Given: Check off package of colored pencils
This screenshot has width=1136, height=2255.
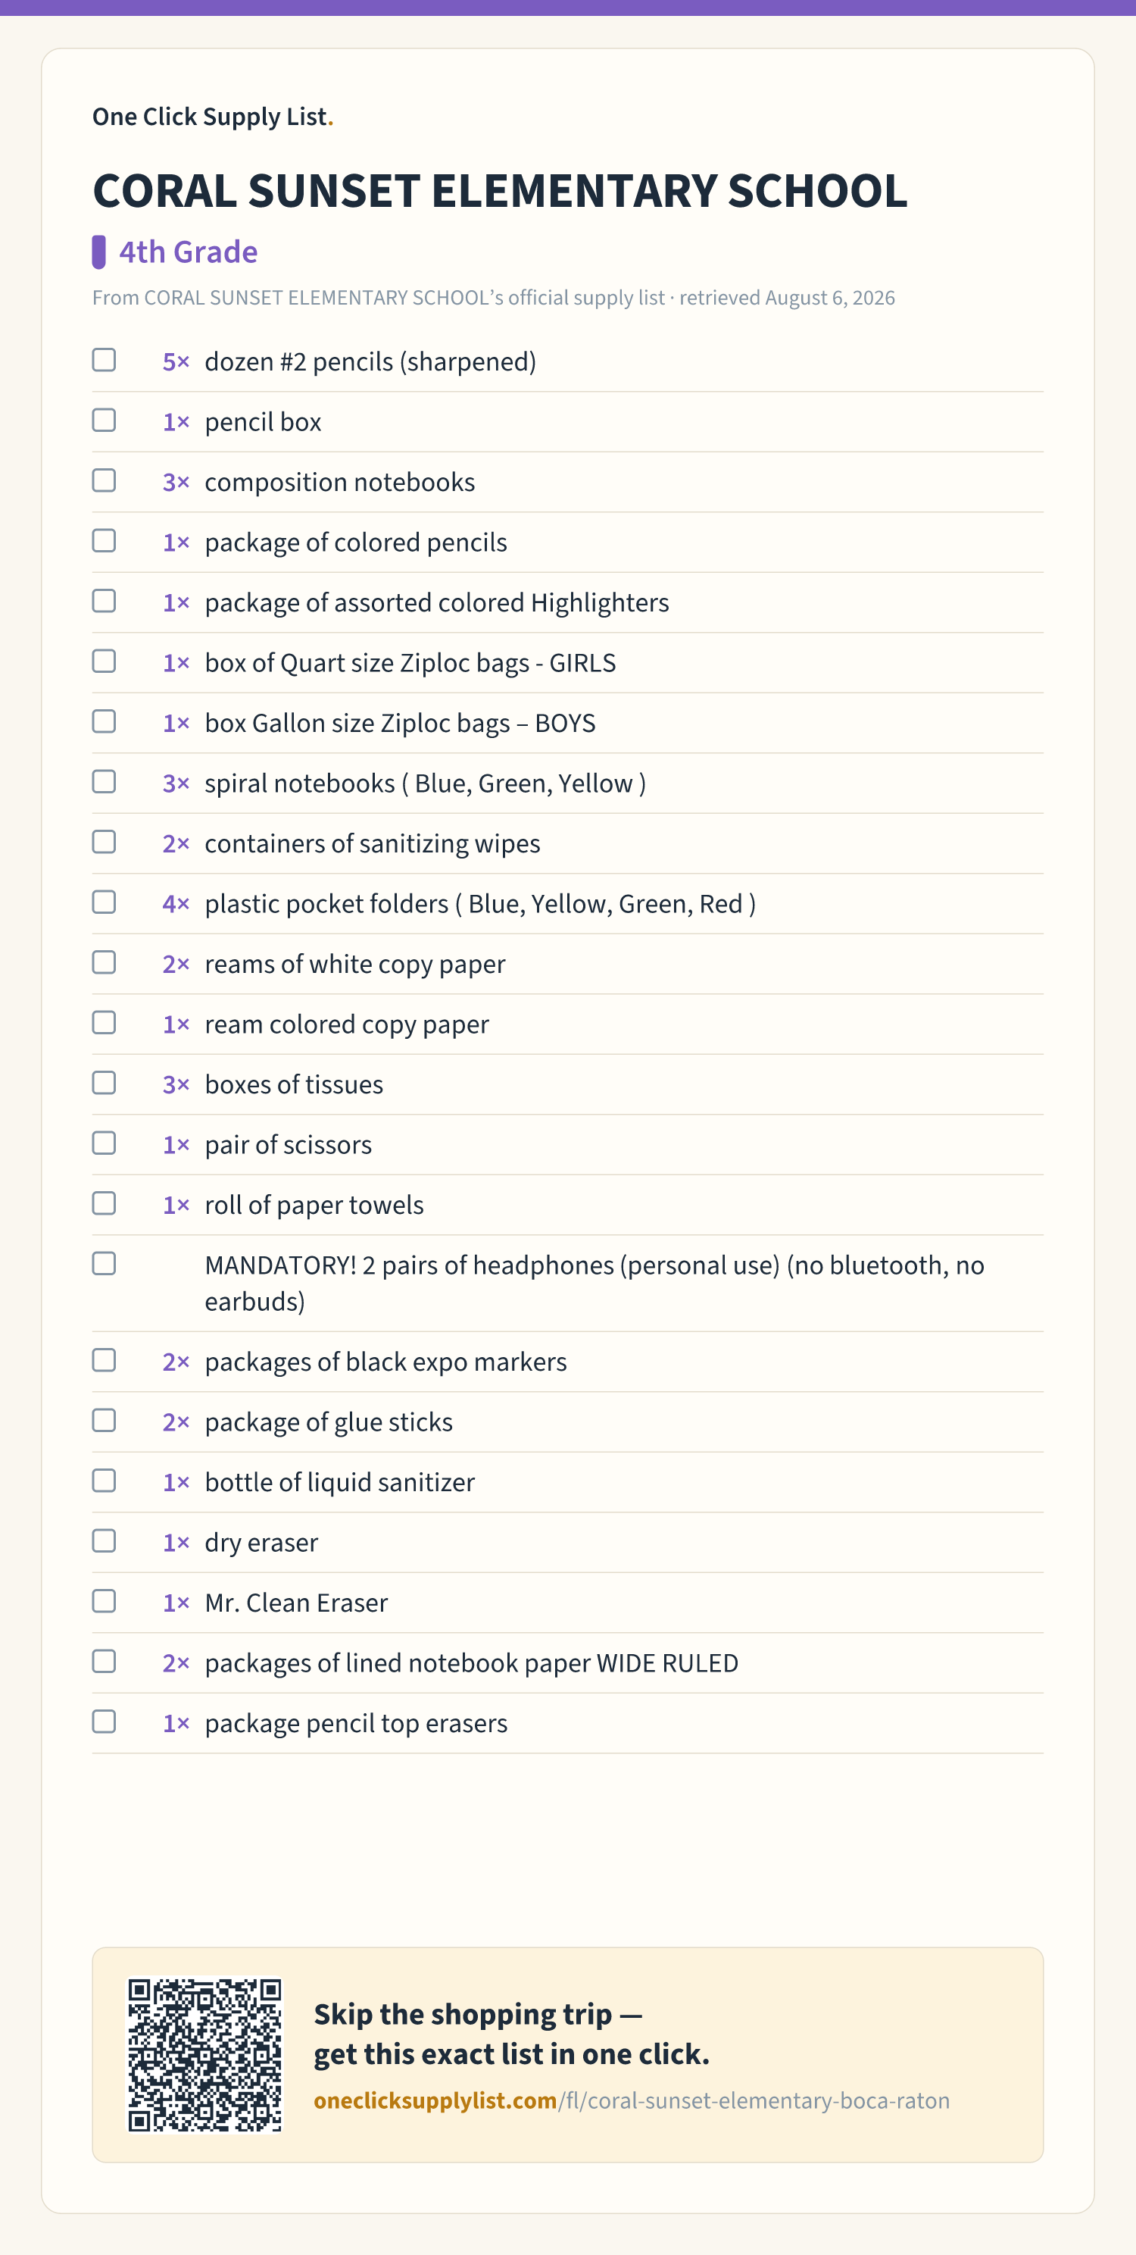Looking at the screenshot, I should pos(105,541).
